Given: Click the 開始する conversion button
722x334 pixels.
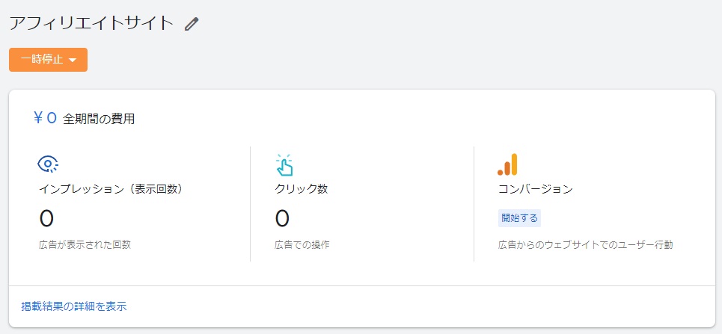Looking at the screenshot, I should click(x=519, y=218).
